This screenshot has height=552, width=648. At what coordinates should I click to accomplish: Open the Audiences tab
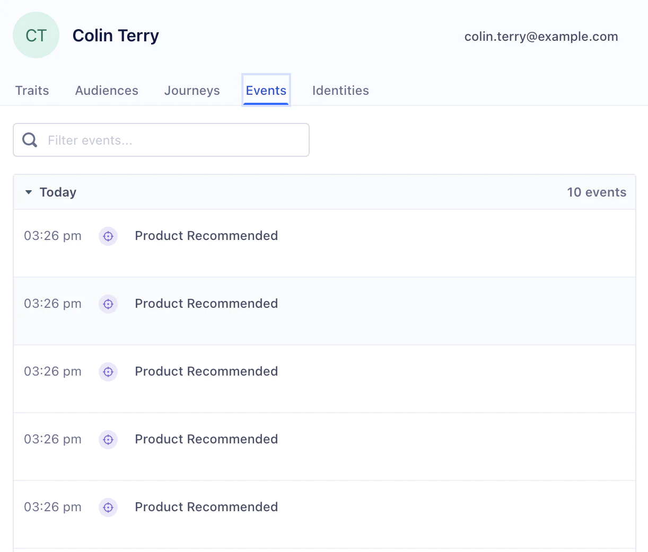[x=107, y=90]
